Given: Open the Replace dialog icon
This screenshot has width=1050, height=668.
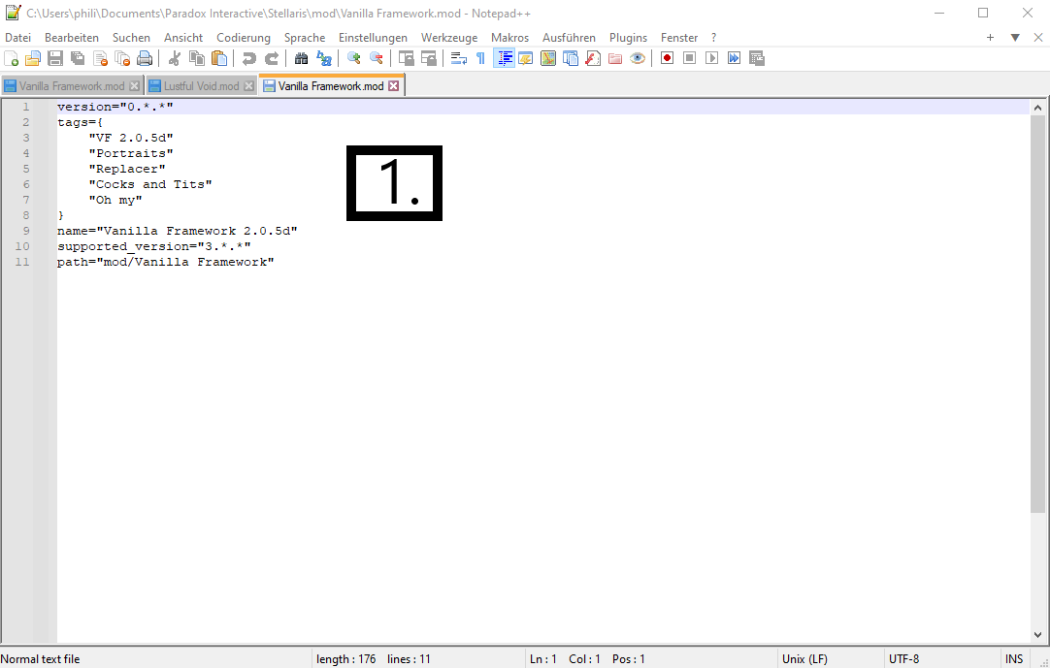Looking at the screenshot, I should point(324,58).
